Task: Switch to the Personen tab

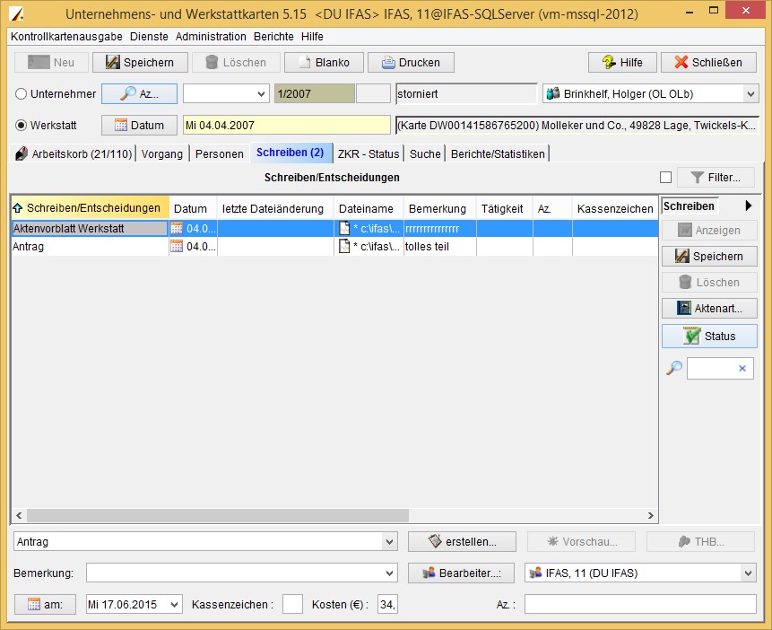Action: tap(220, 153)
